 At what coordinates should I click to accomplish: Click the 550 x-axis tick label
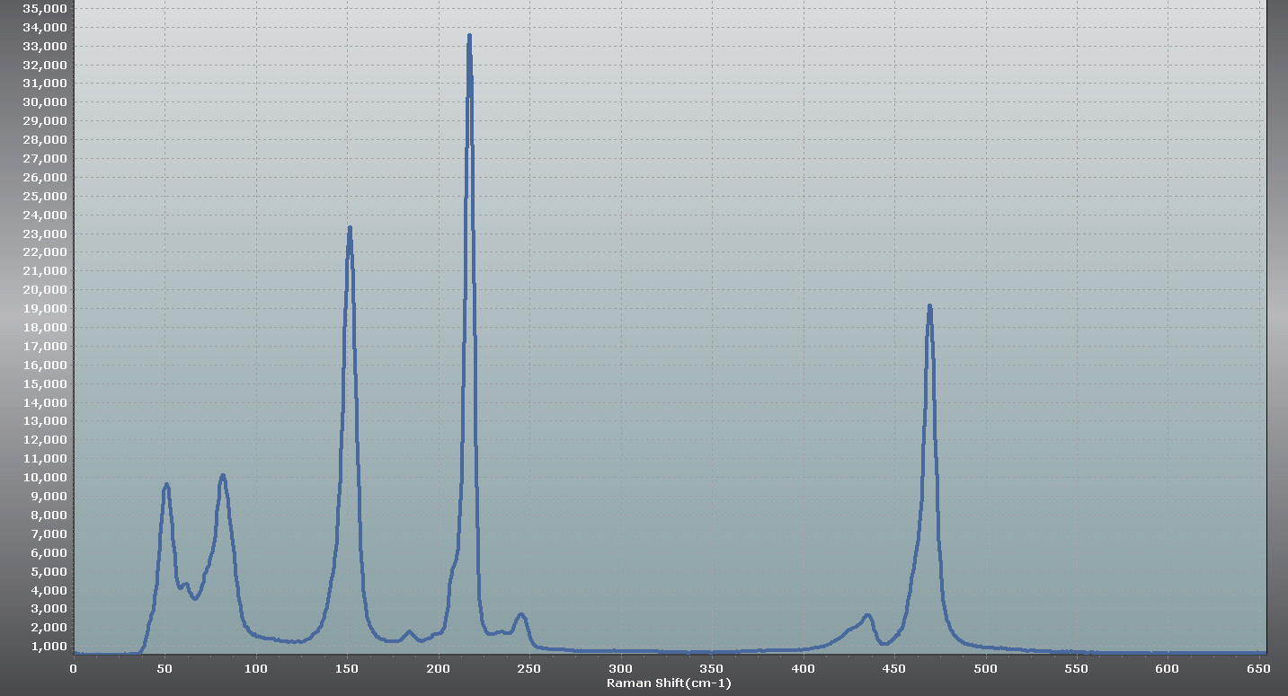(x=1077, y=669)
